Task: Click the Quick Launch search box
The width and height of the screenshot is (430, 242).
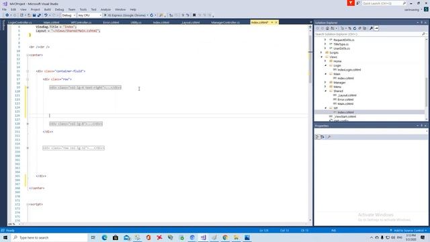Action: pos(384,3)
